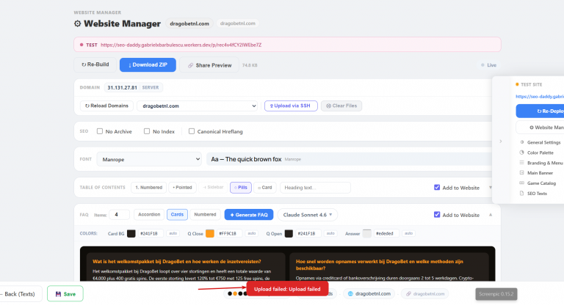Click the color dots palette indicator in footer
564x305 pixels.
(x=237, y=294)
